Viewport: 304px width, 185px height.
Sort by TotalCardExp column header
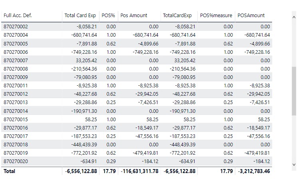177,16
